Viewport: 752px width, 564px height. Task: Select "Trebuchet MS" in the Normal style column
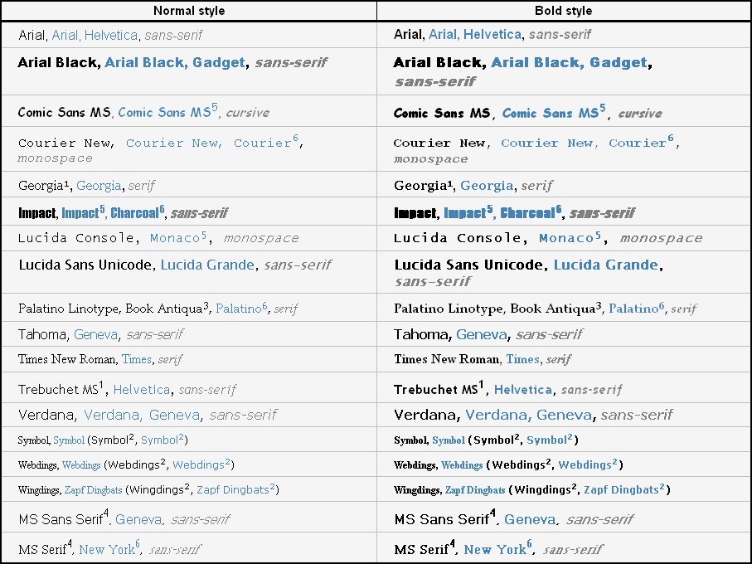point(58,390)
